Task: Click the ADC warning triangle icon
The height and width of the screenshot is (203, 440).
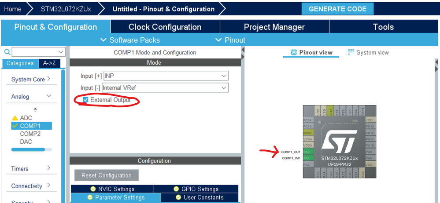Action: (x=15, y=118)
